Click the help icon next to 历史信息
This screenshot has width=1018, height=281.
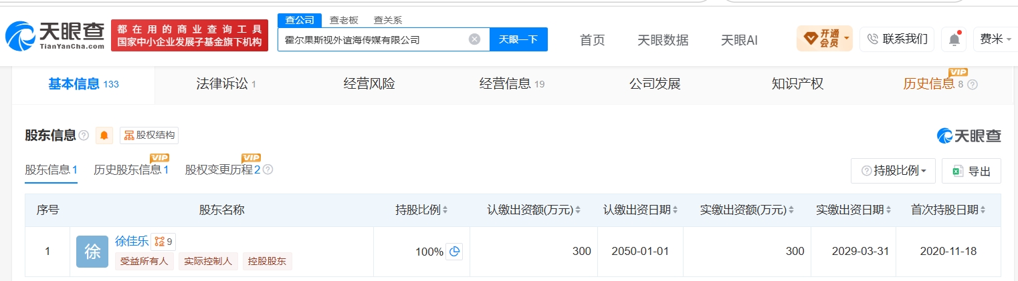pos(973,85)
